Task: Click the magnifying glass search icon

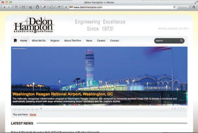Action: pyautogui.click(x=182, y=41)
